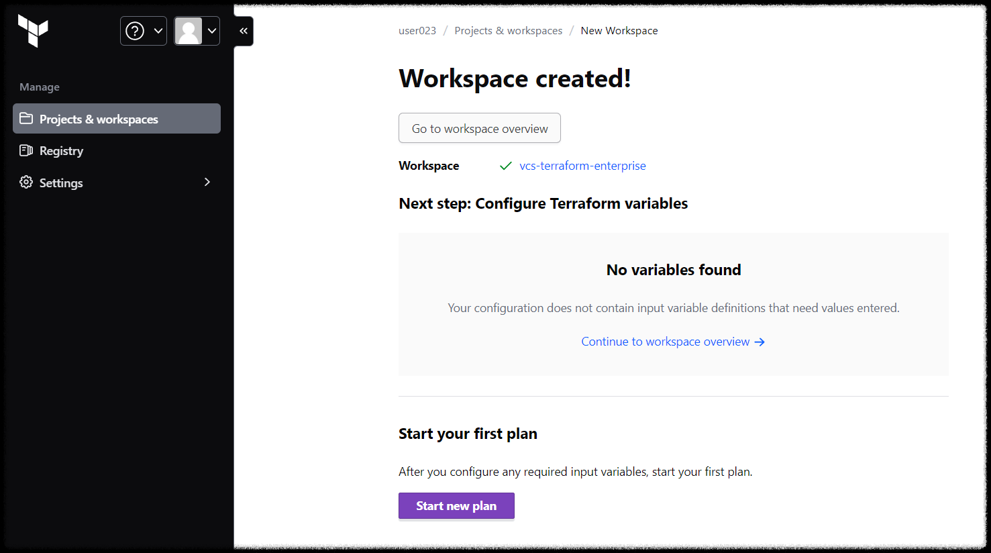Click the green checkmark beside workspace name
991x553 pixels.
[506, 166]
